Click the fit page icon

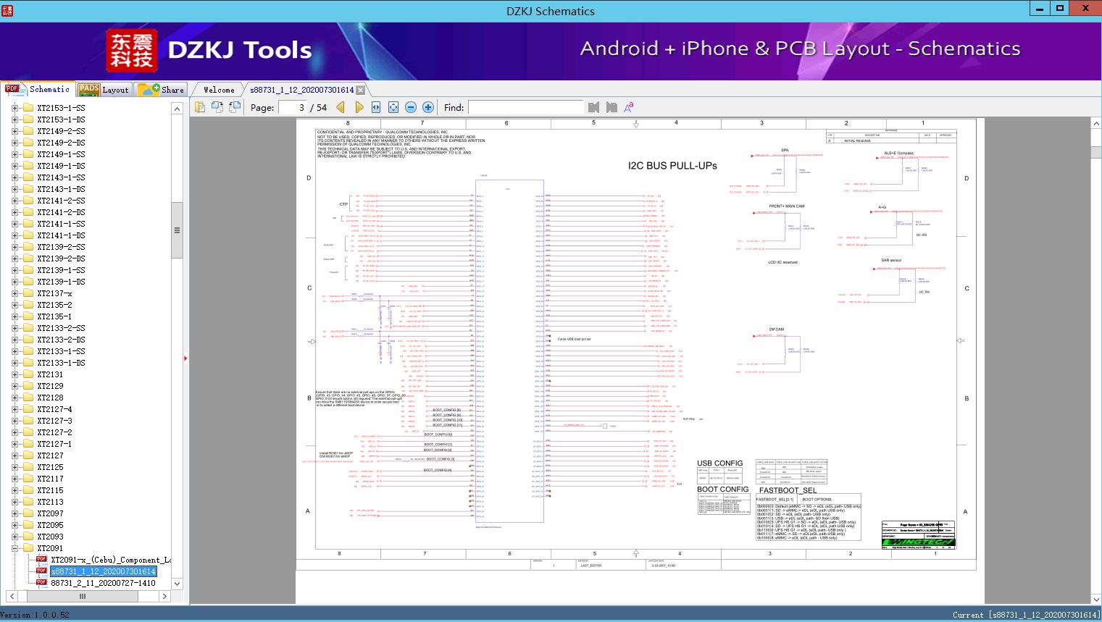[393, 107]
